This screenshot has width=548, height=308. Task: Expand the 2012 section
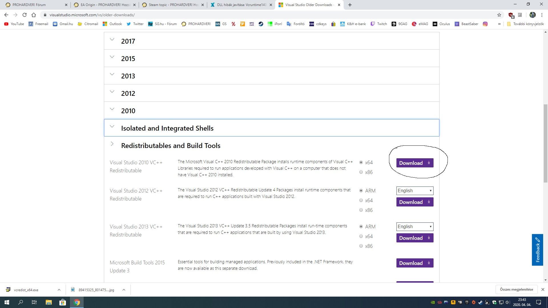click(x=271, y=93)
